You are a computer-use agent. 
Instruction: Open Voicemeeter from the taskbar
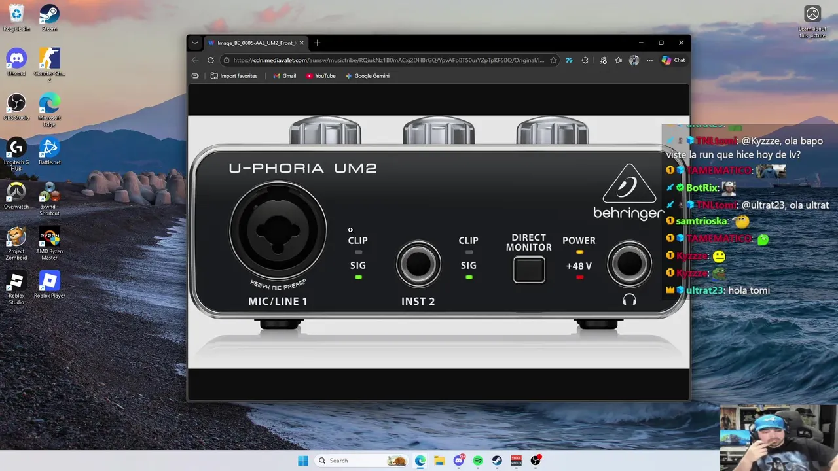point(516,461)
